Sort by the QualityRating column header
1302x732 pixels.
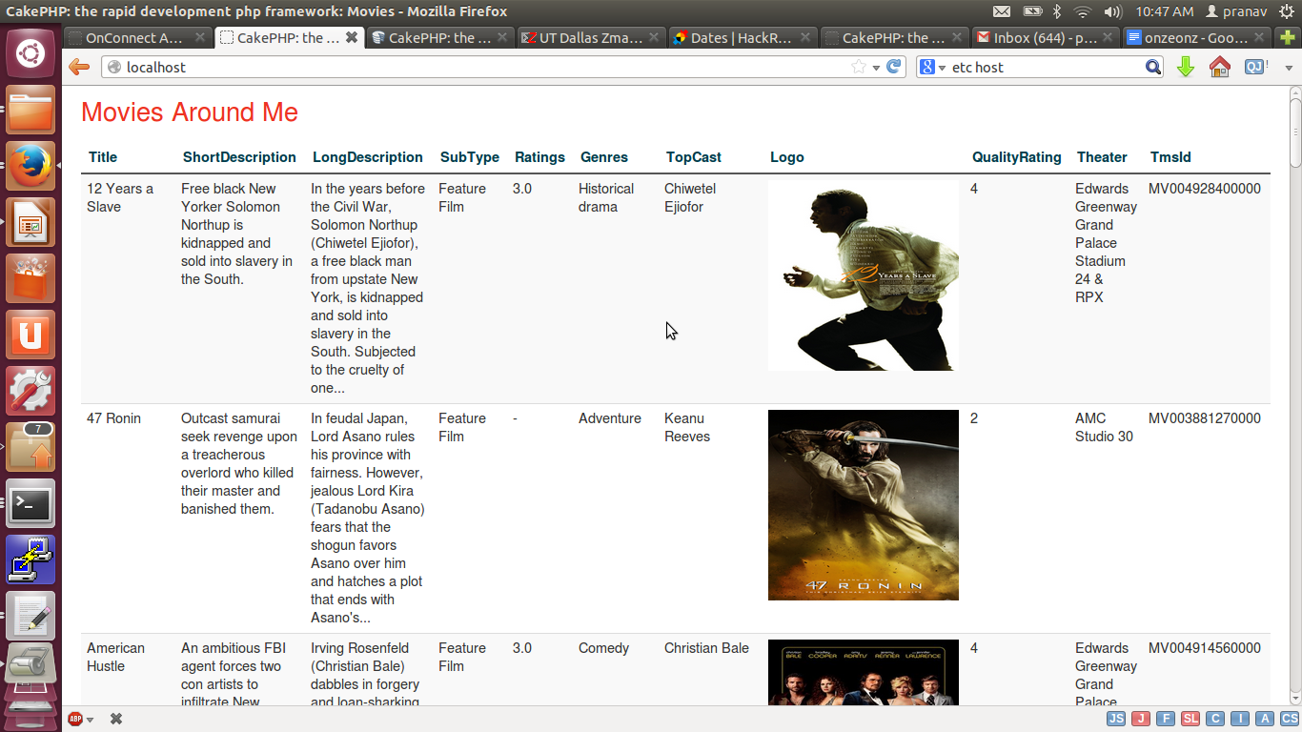click(1016, 157)
